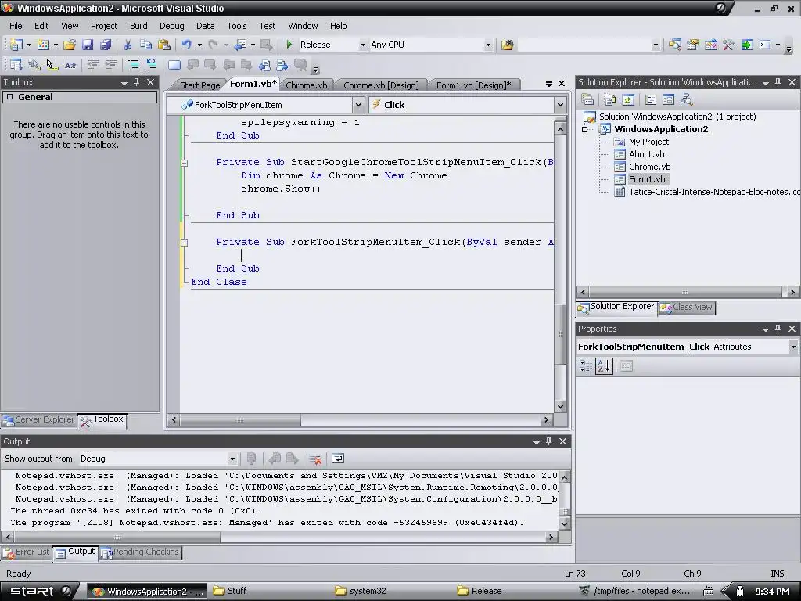
Task: Select About.vb in Solution Explorer
Action: pos(647,154)
